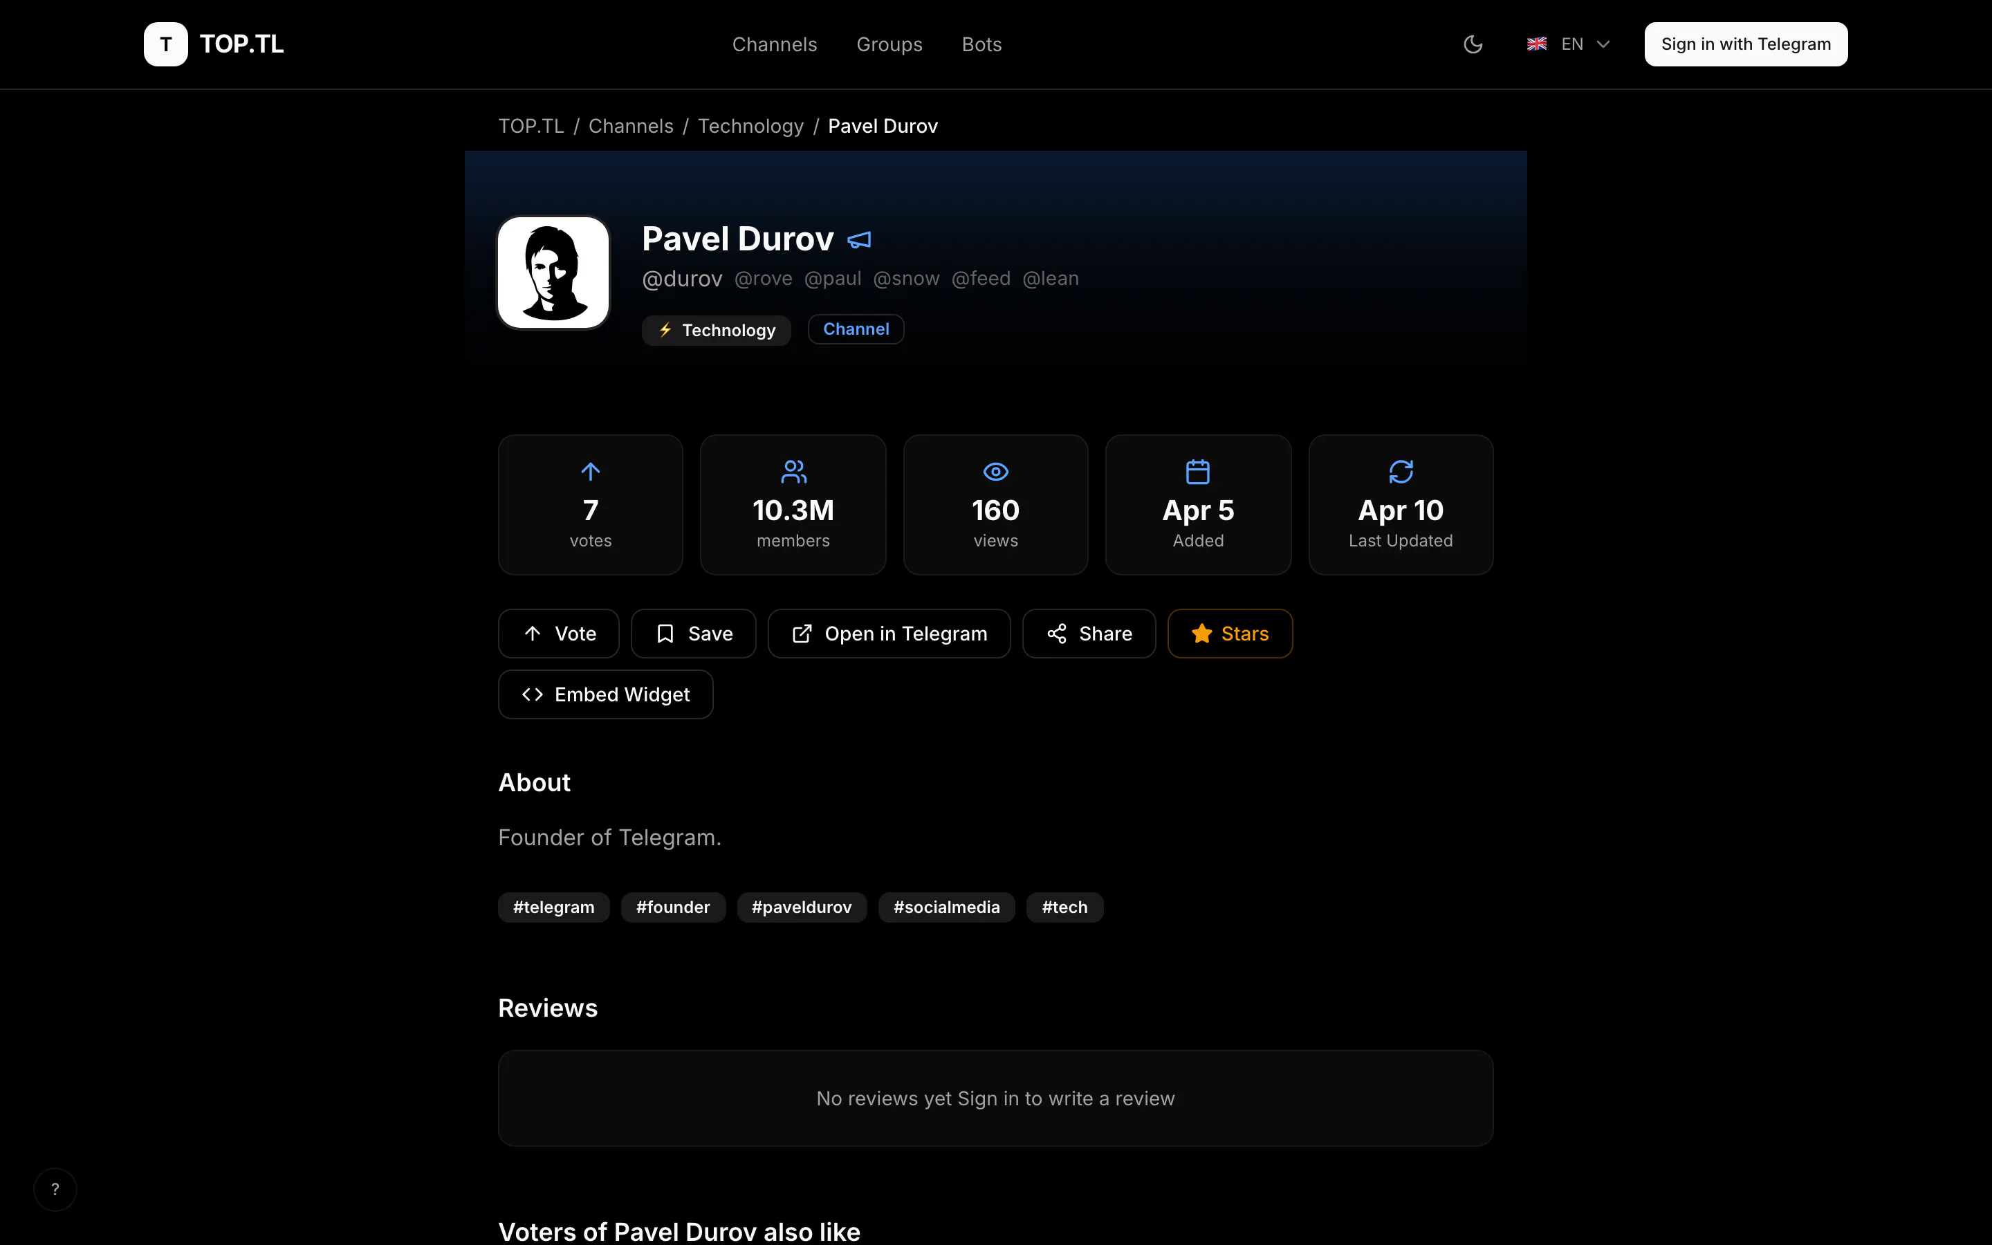This screenshot has height=1245, width=1992.
Task: Open the Groups nav item
Action: [889, 44]
